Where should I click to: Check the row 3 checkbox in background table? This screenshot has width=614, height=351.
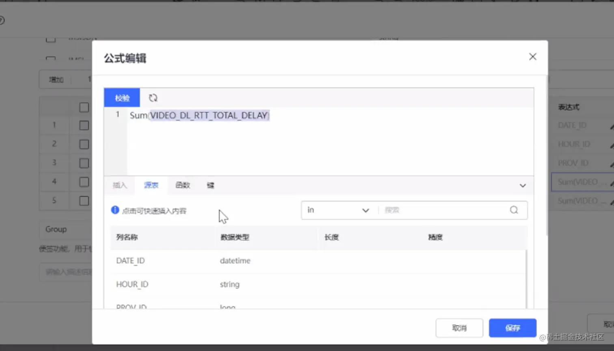[84, 163]
